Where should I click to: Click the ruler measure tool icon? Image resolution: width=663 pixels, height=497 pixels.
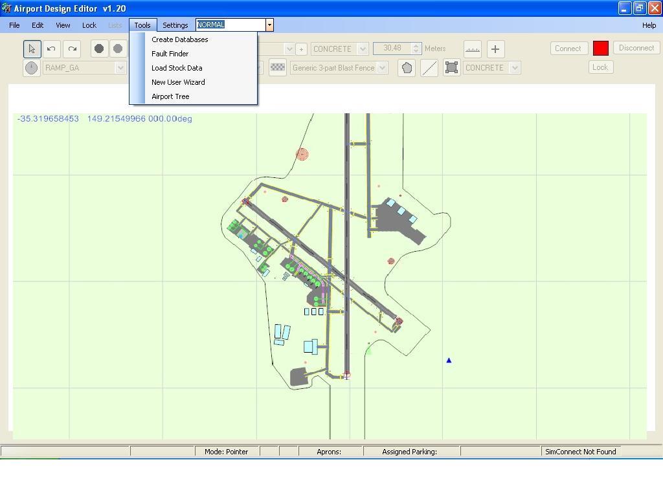pos(473,49)
